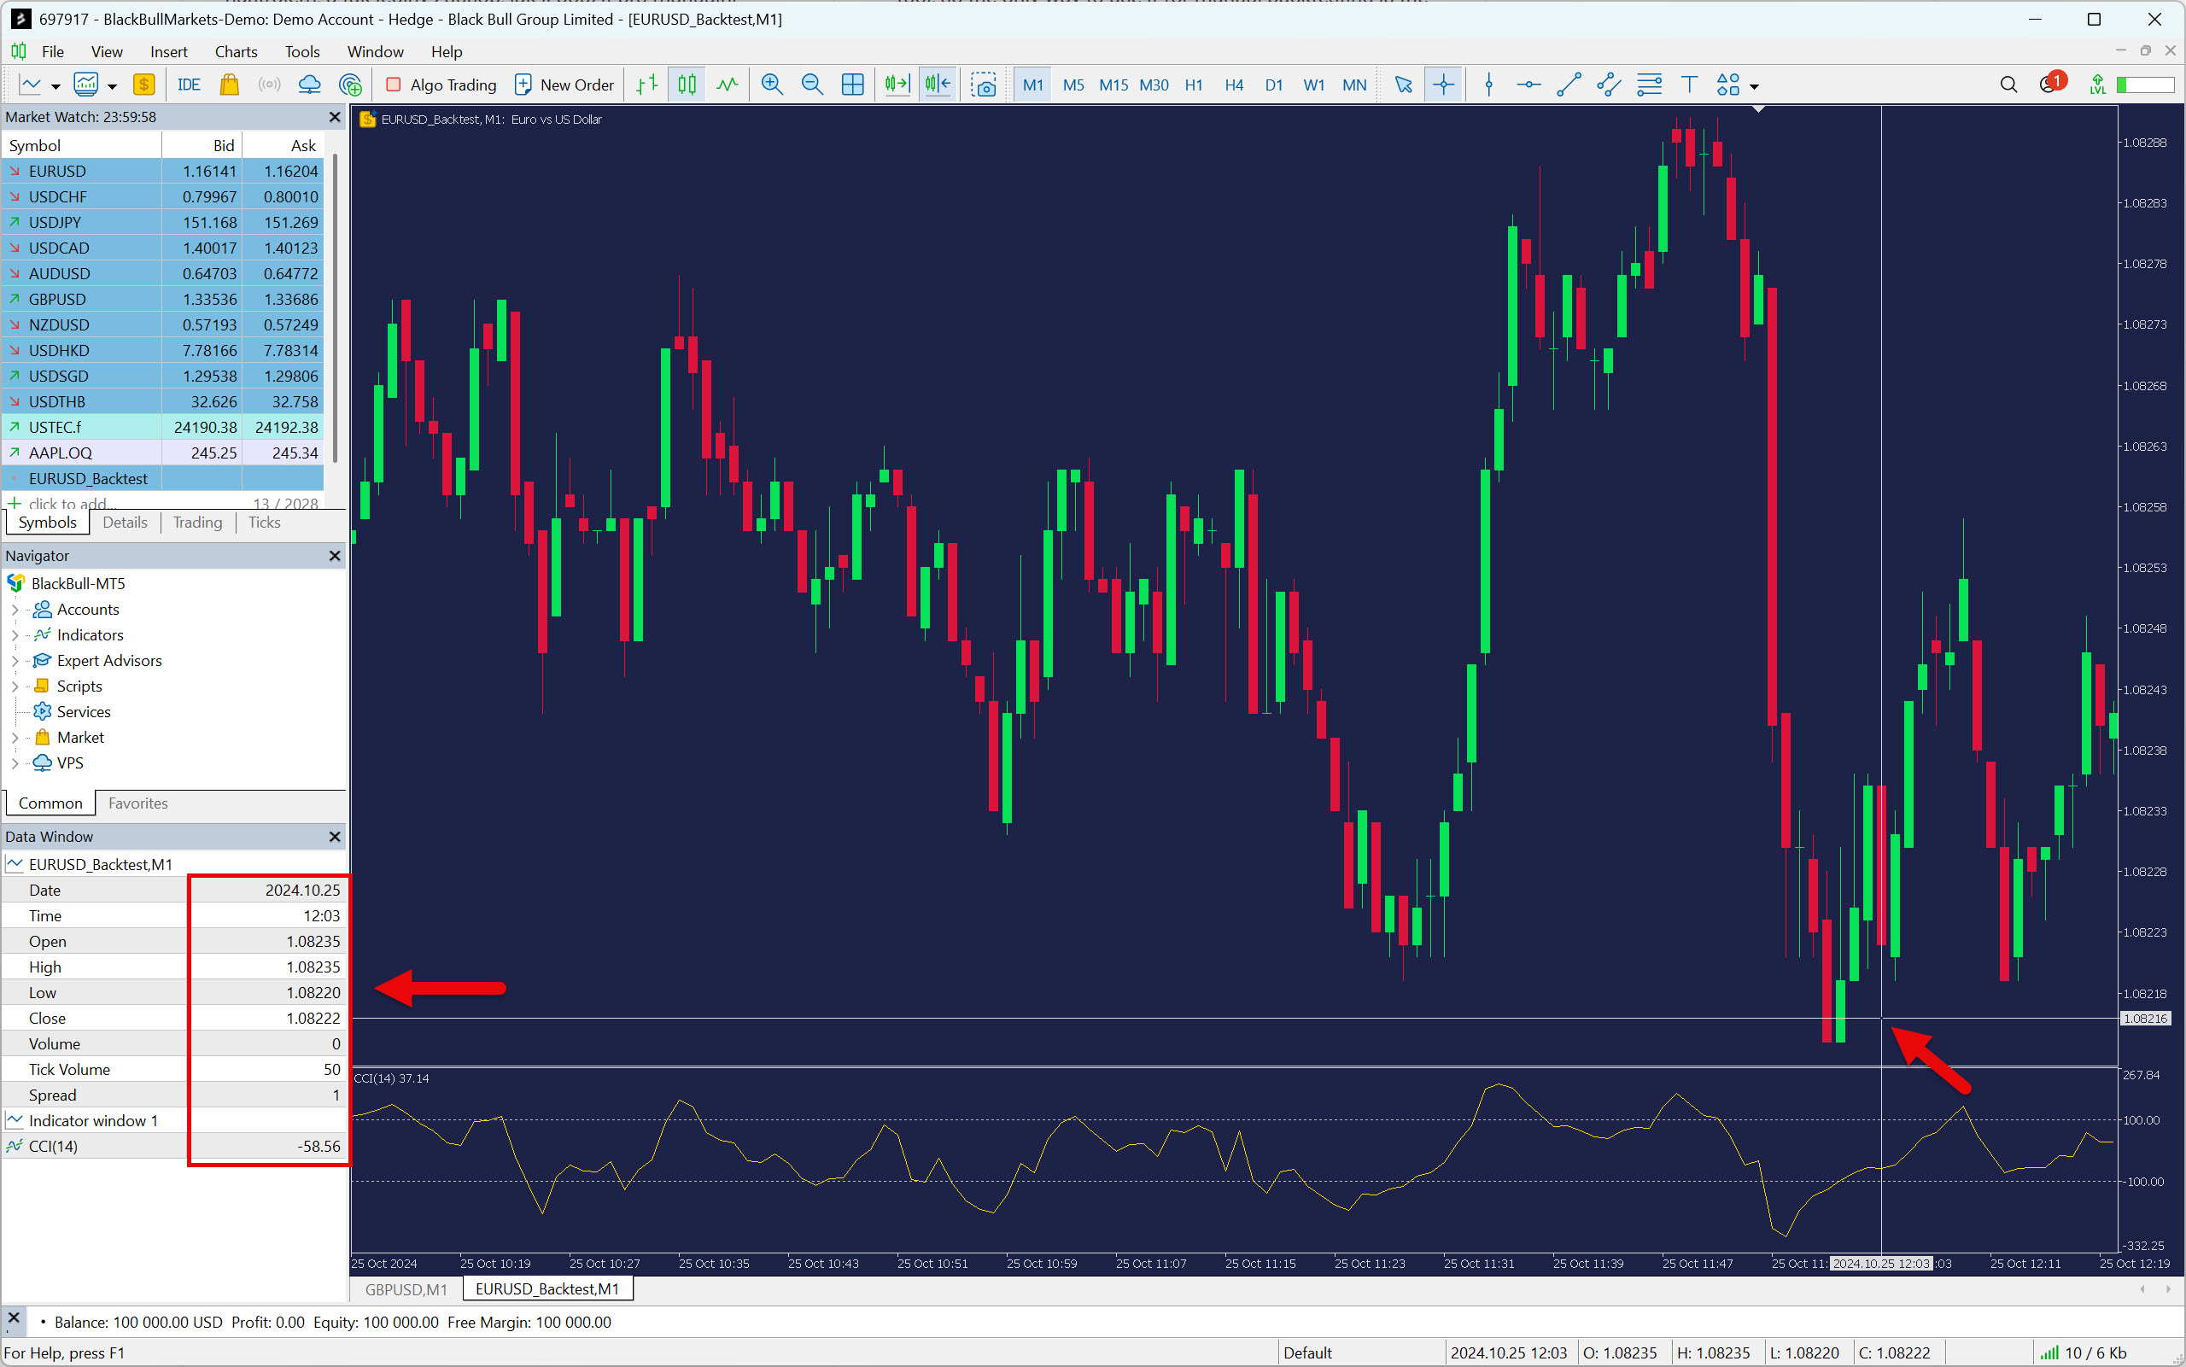This screenshot has height=1367, width=2186.
Task: Toggle Algo Trading on or off
Action: point(441,85)
